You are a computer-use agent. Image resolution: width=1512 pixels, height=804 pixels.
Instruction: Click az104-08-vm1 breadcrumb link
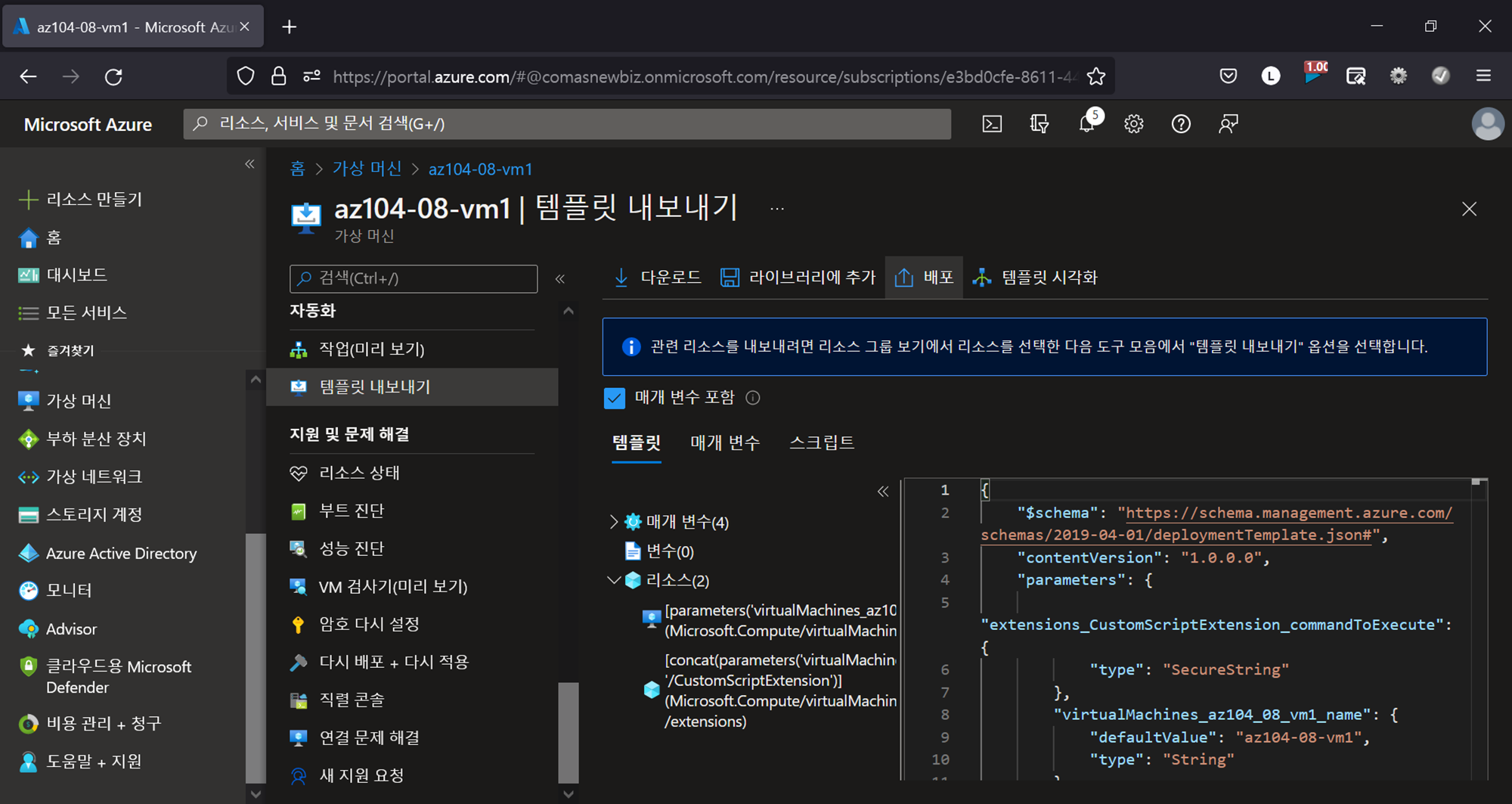point(481,169)
